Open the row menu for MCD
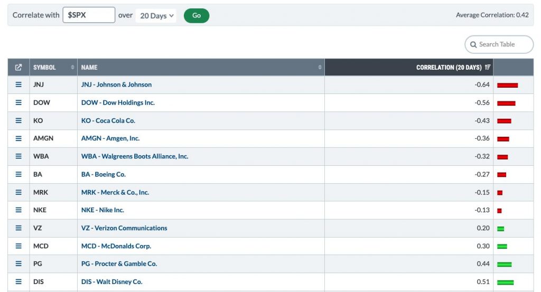541x292 pixels. 18,246
